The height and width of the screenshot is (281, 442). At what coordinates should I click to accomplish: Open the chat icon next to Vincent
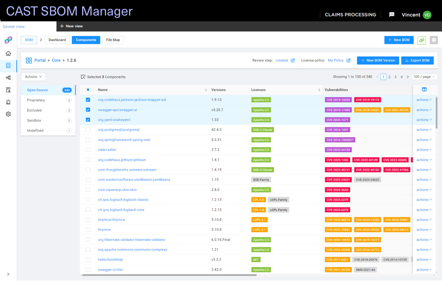click(x=392, y=15)
